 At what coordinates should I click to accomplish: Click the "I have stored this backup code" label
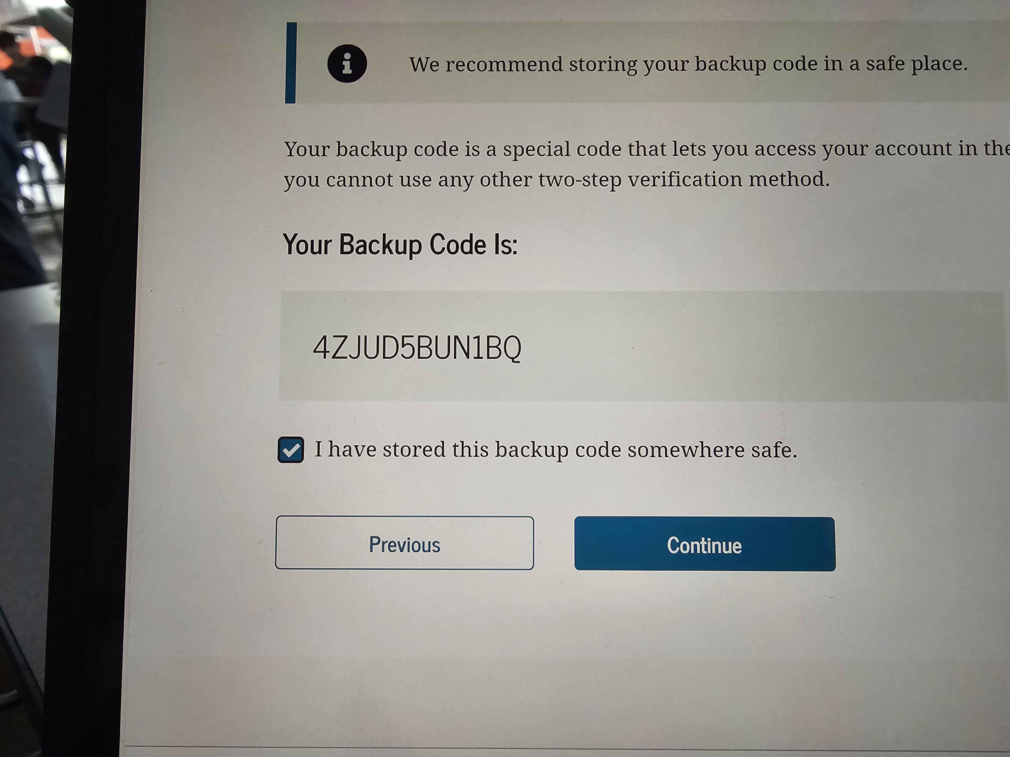point(555,450)
